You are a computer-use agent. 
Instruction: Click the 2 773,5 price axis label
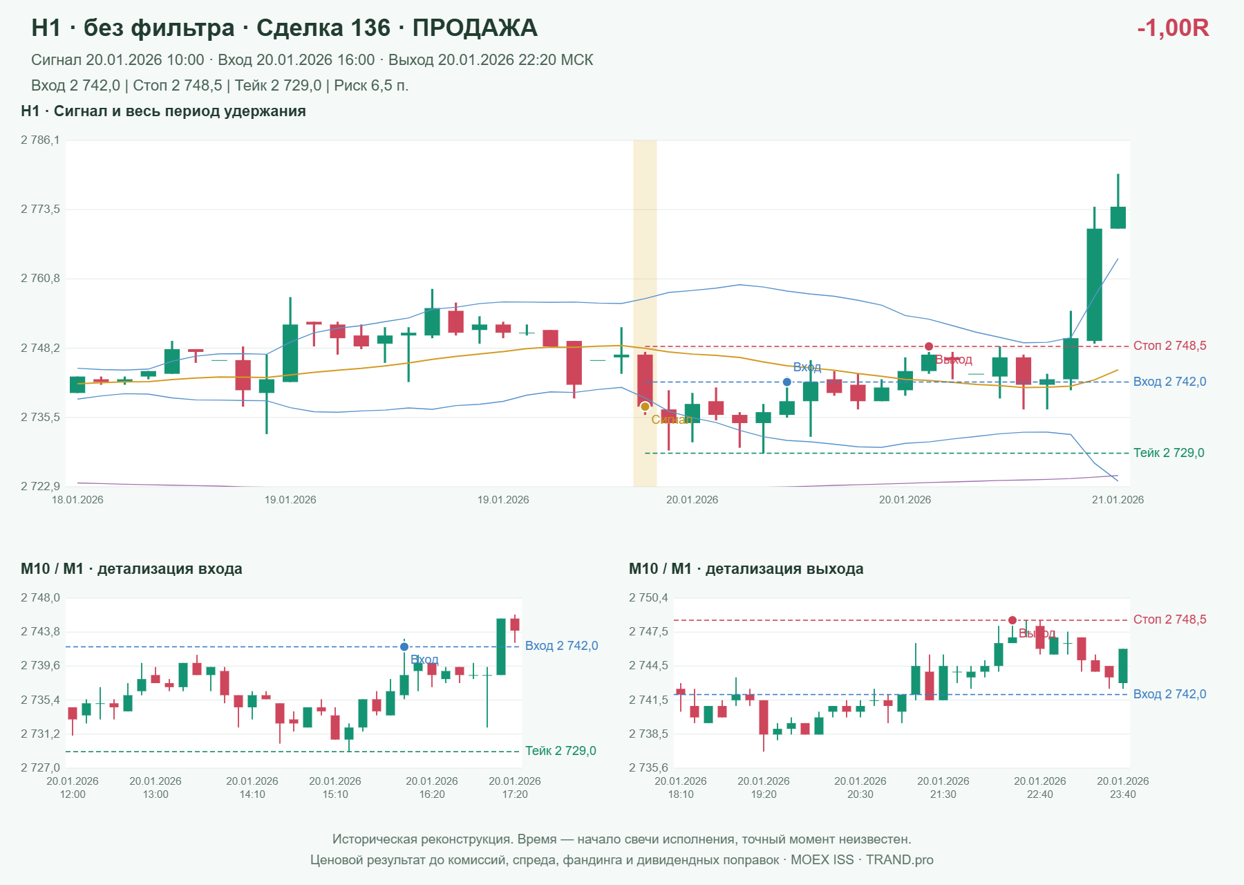[40, 209]
